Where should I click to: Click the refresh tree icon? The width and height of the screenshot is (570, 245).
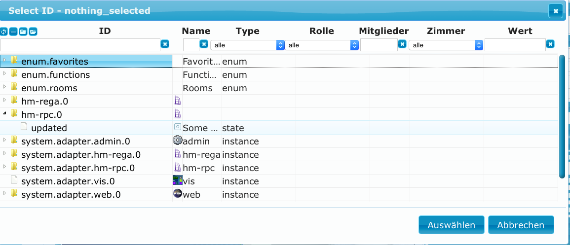tap(4, 32)
